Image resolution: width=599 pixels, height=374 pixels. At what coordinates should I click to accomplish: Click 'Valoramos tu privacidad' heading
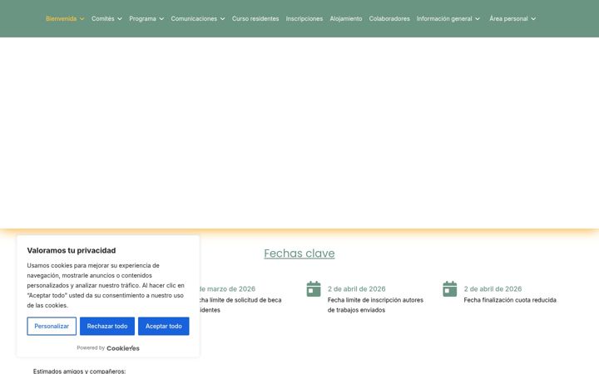click(x=72, y=250)
